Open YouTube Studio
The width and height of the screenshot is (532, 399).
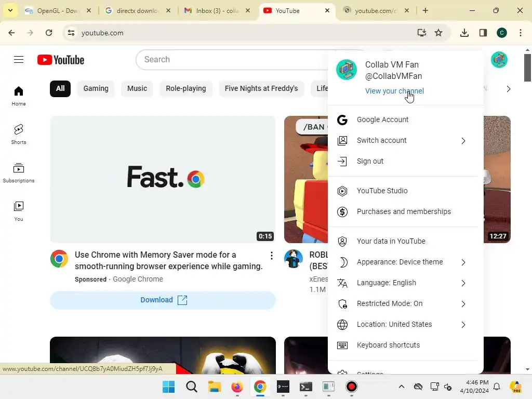click(x=403, y=191)
